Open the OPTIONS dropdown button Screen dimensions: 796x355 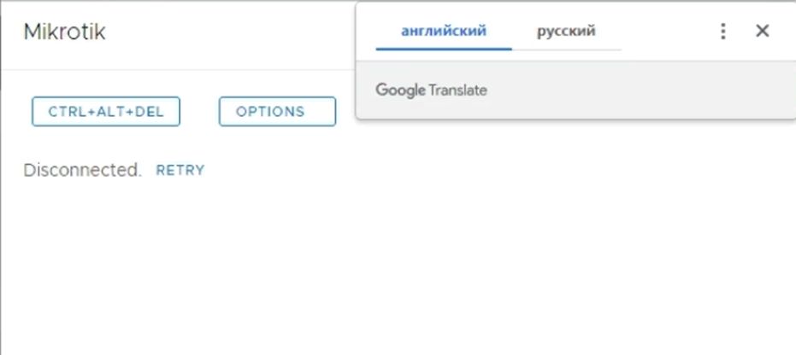coord(277,112)
